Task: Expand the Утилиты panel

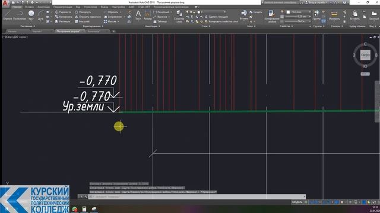Action: 337,26
